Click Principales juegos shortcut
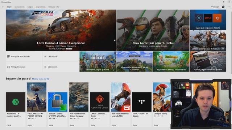Image resolution: width=232 pixels, height=130 pixels. (24, 67)
